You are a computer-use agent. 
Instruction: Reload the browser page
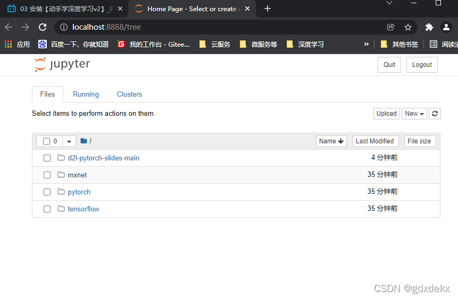[x=43, y=27]
